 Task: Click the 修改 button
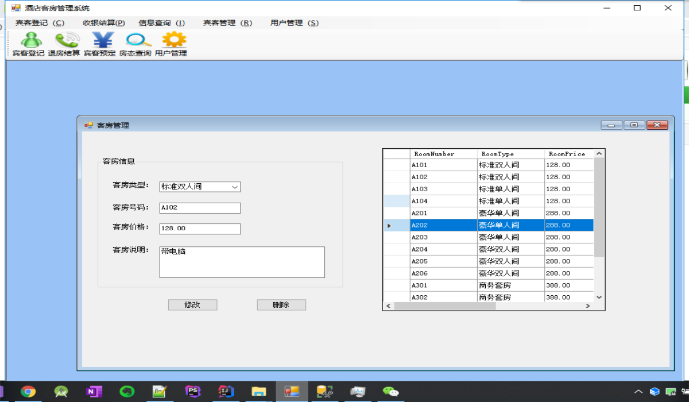tap(192, 305)
